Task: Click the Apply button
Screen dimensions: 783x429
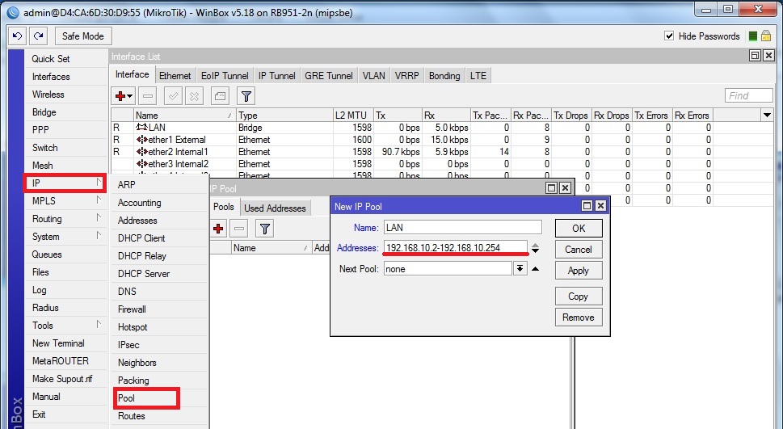Action: (x=578, y=271)
